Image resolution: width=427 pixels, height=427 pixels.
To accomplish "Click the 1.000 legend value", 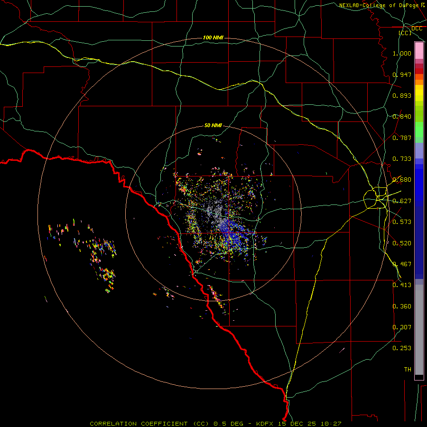I will [x=402, y=53].
